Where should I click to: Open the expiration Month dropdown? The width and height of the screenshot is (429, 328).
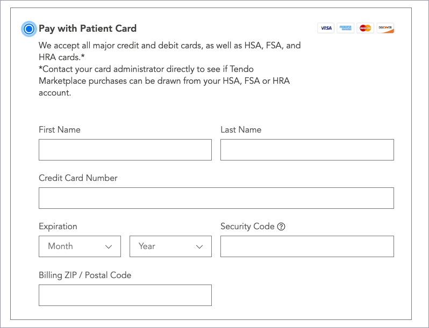(x=80, y=246)
